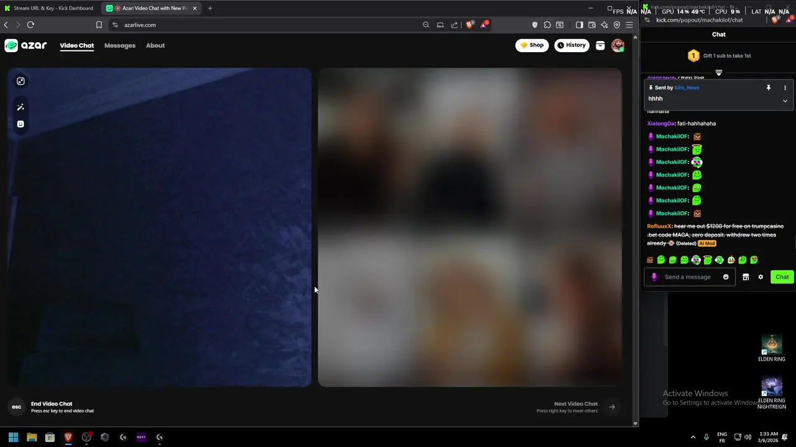Open the Leo AI sparkle icon
Image resolution: width=796 pixels, height=447 pixels.
(x=604, y=25)
